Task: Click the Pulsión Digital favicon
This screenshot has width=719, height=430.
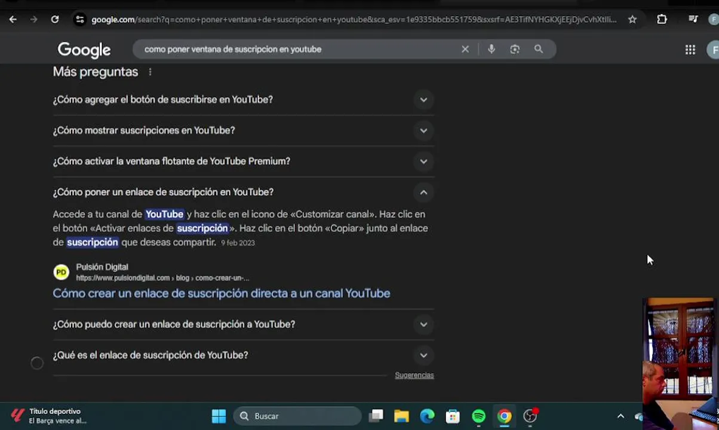Action: (x=61, y=272)
